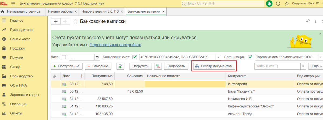Image resolution: width=323 pixels, height=120 pixels.
Task: Open Главное section in sidebar
Action: [x=16, y=21]
